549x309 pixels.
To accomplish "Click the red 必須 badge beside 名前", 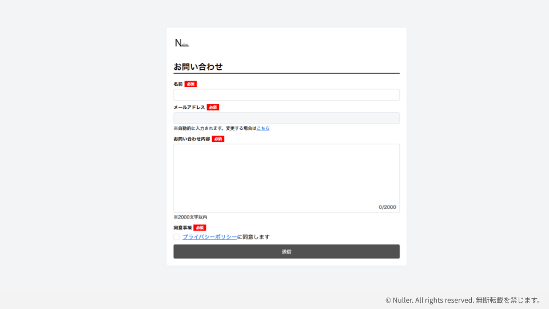I will (x=190, y=84).
